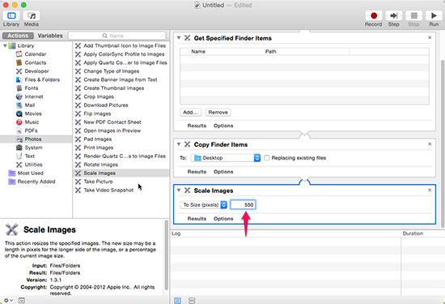The height and width of the screenshot is (304, 445).
Task: Collapse the Scale Images action
Action: [179, 191]
